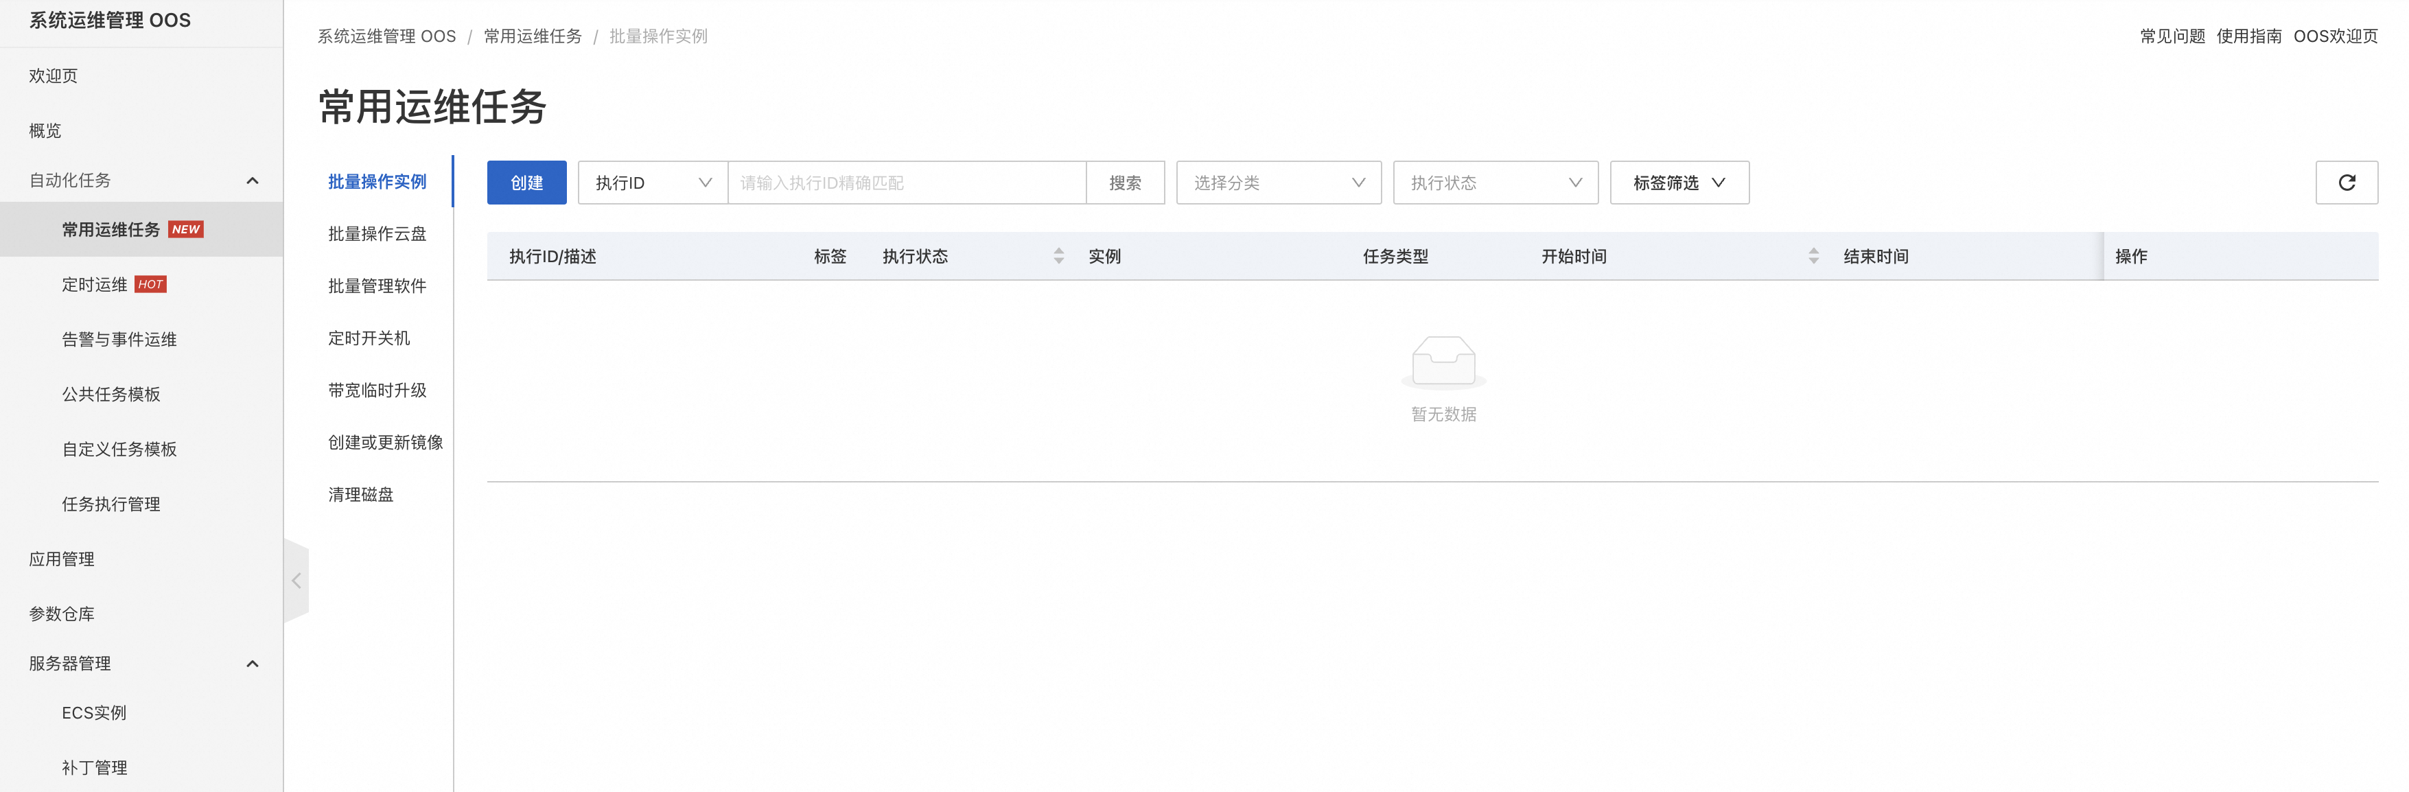Click the OOS欢迎页 link
This screenshot has width=2409, height=792.
2335,36
